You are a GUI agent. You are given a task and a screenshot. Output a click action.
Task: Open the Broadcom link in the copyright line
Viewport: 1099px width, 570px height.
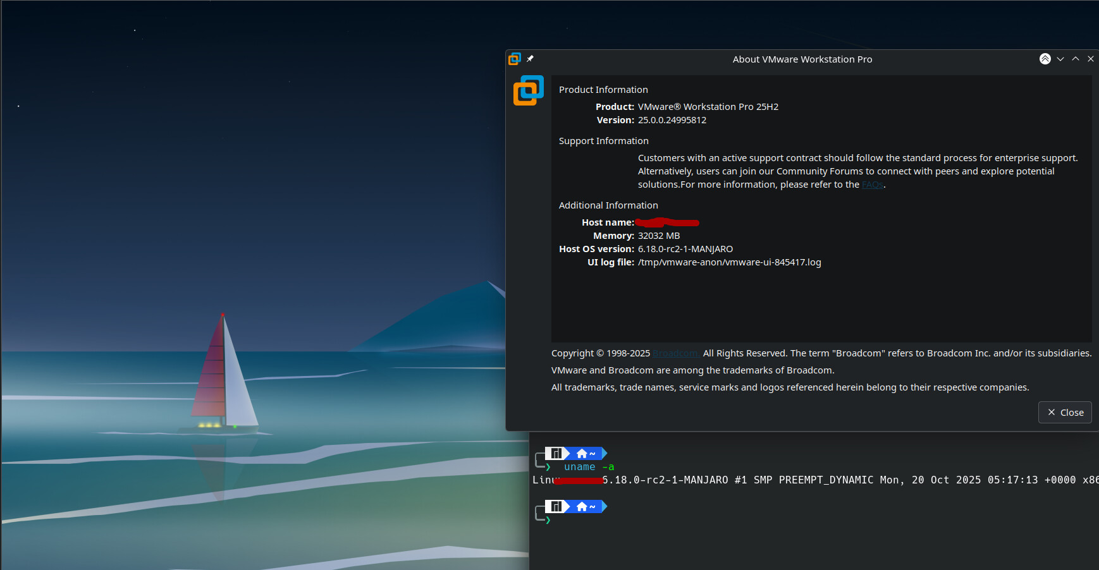point(675,353)
